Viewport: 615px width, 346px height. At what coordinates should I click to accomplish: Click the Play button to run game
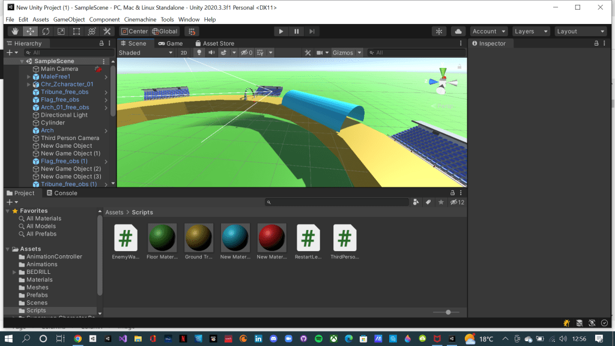[281, 31]
